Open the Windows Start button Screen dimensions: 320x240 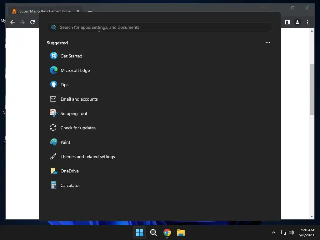point(139,232)
